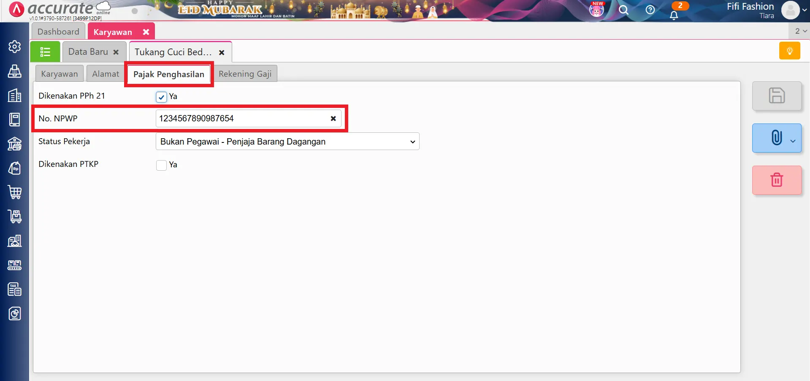The image size is (810, 381).
Task: Uncheck the Dikenakan PPh 21 checkbox
Action: [161, 97]
